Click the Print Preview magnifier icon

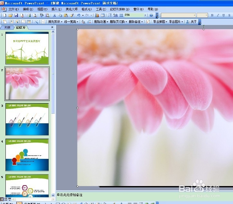34,15
